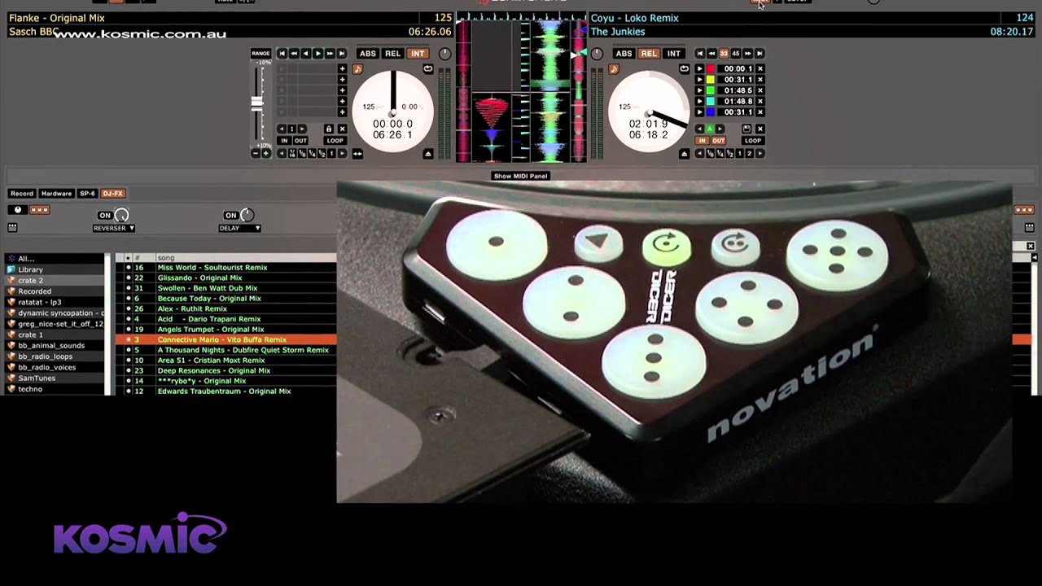Select 1/4 auto-loop on left deck
This screenshot has height=586, width=1042.
(312, 154)
